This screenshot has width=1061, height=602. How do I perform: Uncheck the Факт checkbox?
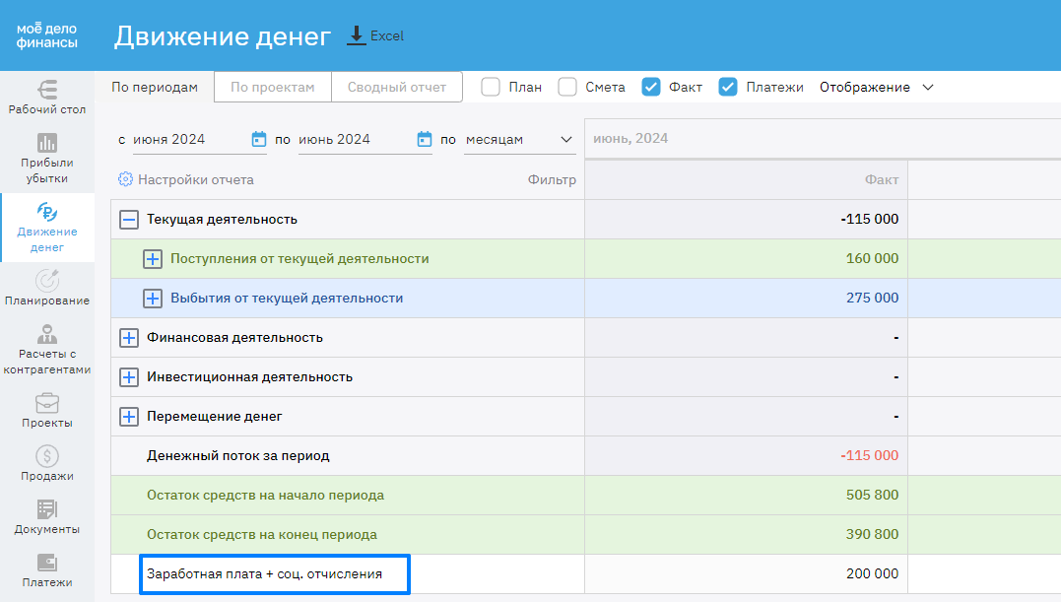tap(651, 87)
